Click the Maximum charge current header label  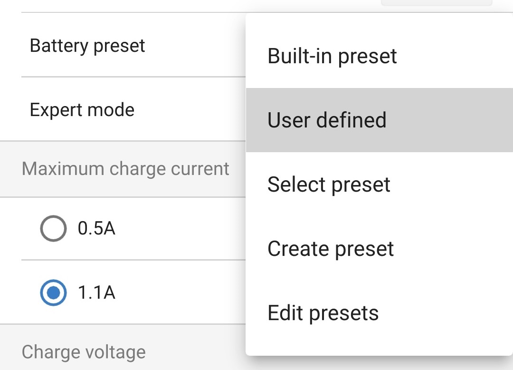125,169
